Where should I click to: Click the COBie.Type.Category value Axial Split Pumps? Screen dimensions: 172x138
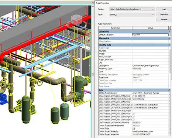pyautogui.click(x=146, y=93)
